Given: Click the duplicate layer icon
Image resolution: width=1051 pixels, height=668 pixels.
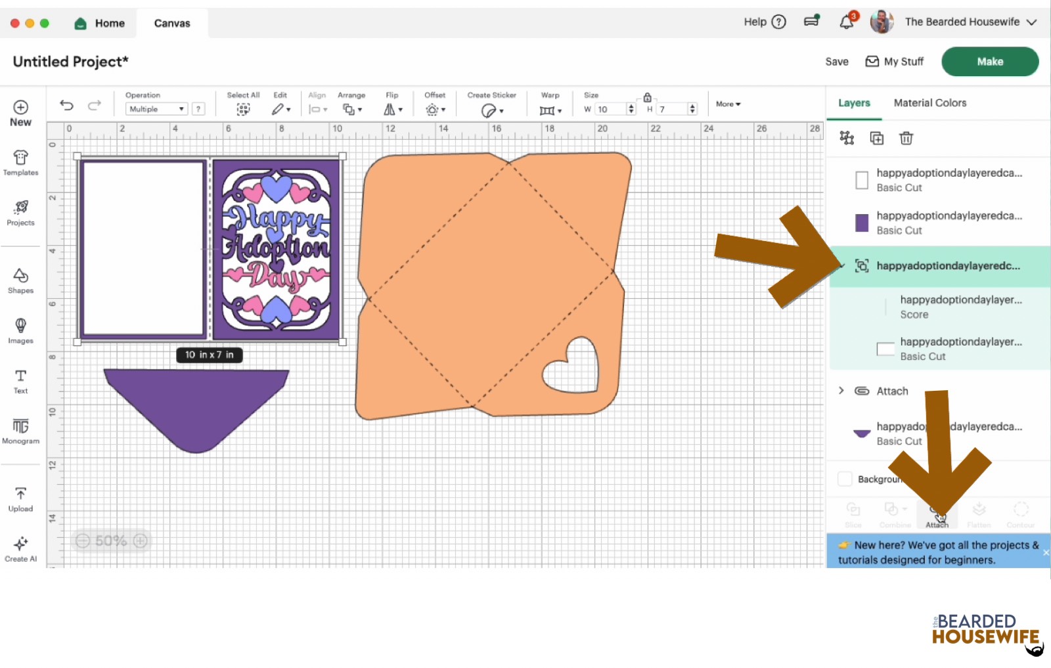Looking at the screenshot, I should pos(876,138).
